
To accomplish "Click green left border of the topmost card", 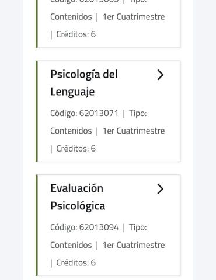I will point(37,24).
